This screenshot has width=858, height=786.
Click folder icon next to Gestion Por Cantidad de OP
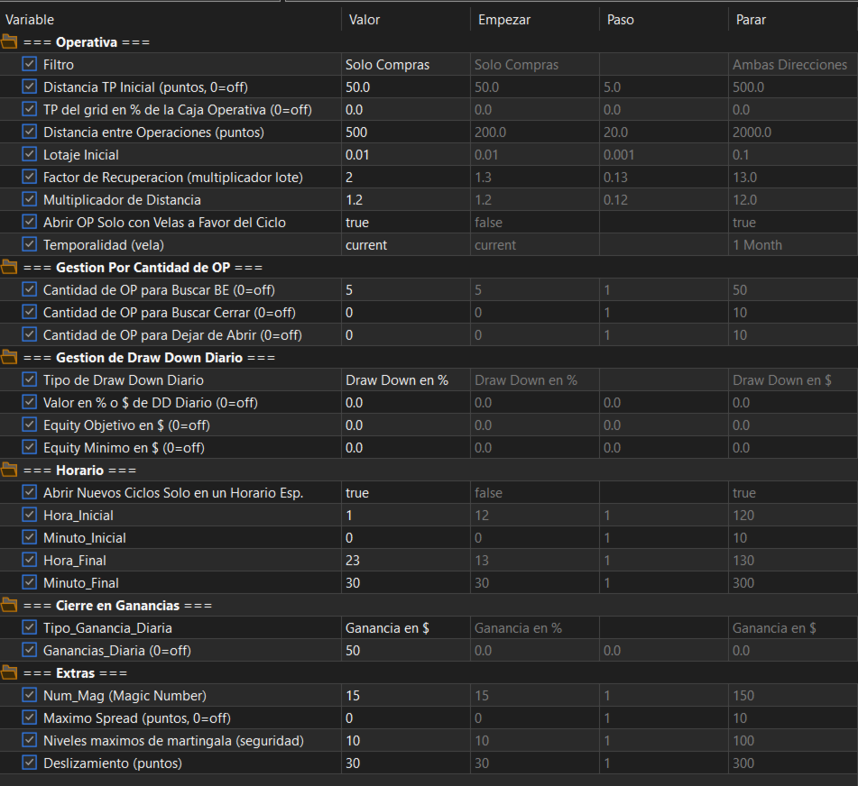point(9,267)
